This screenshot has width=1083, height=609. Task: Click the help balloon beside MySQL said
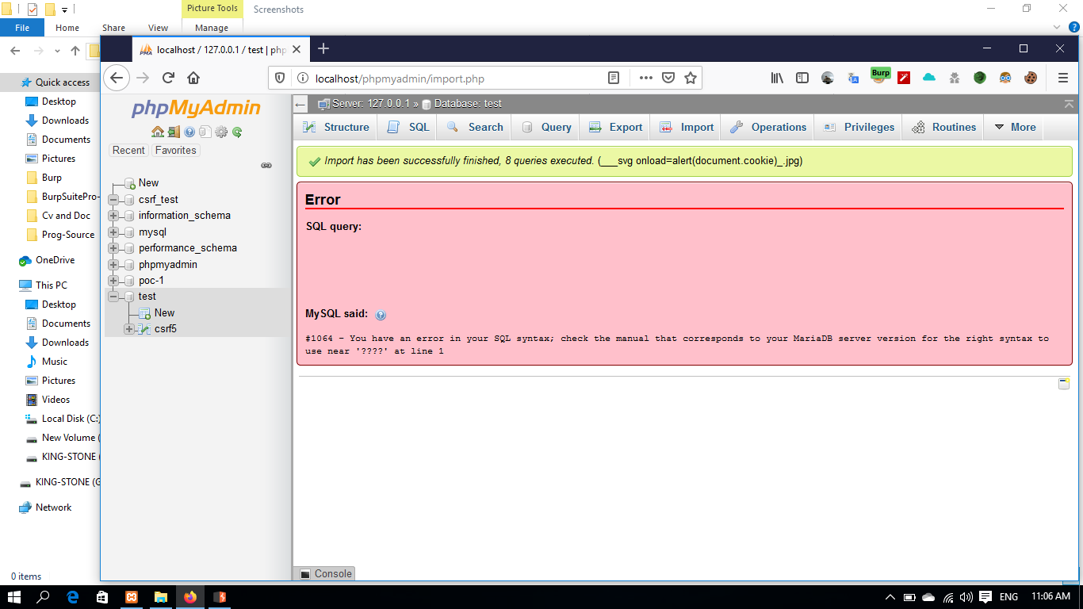coord(380,315)
